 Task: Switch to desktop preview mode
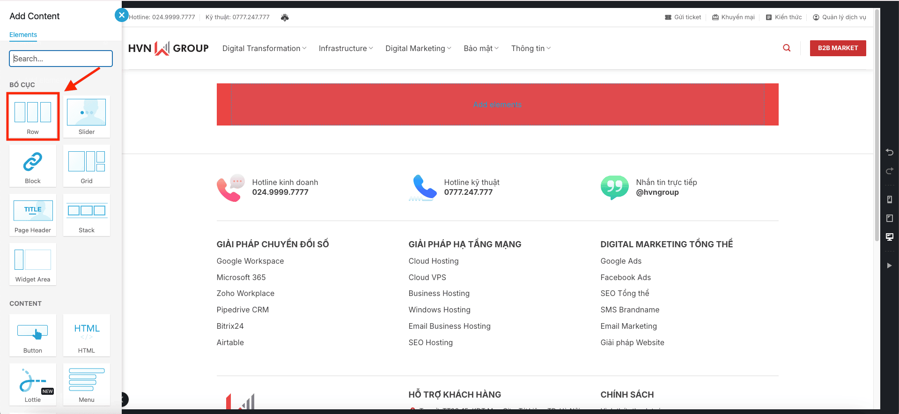pyautogui.click(x=890, y=237)
